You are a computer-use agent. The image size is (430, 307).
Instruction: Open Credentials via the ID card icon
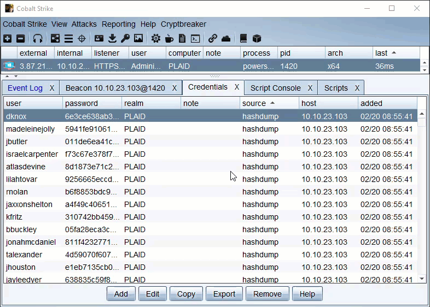(99, 38)
